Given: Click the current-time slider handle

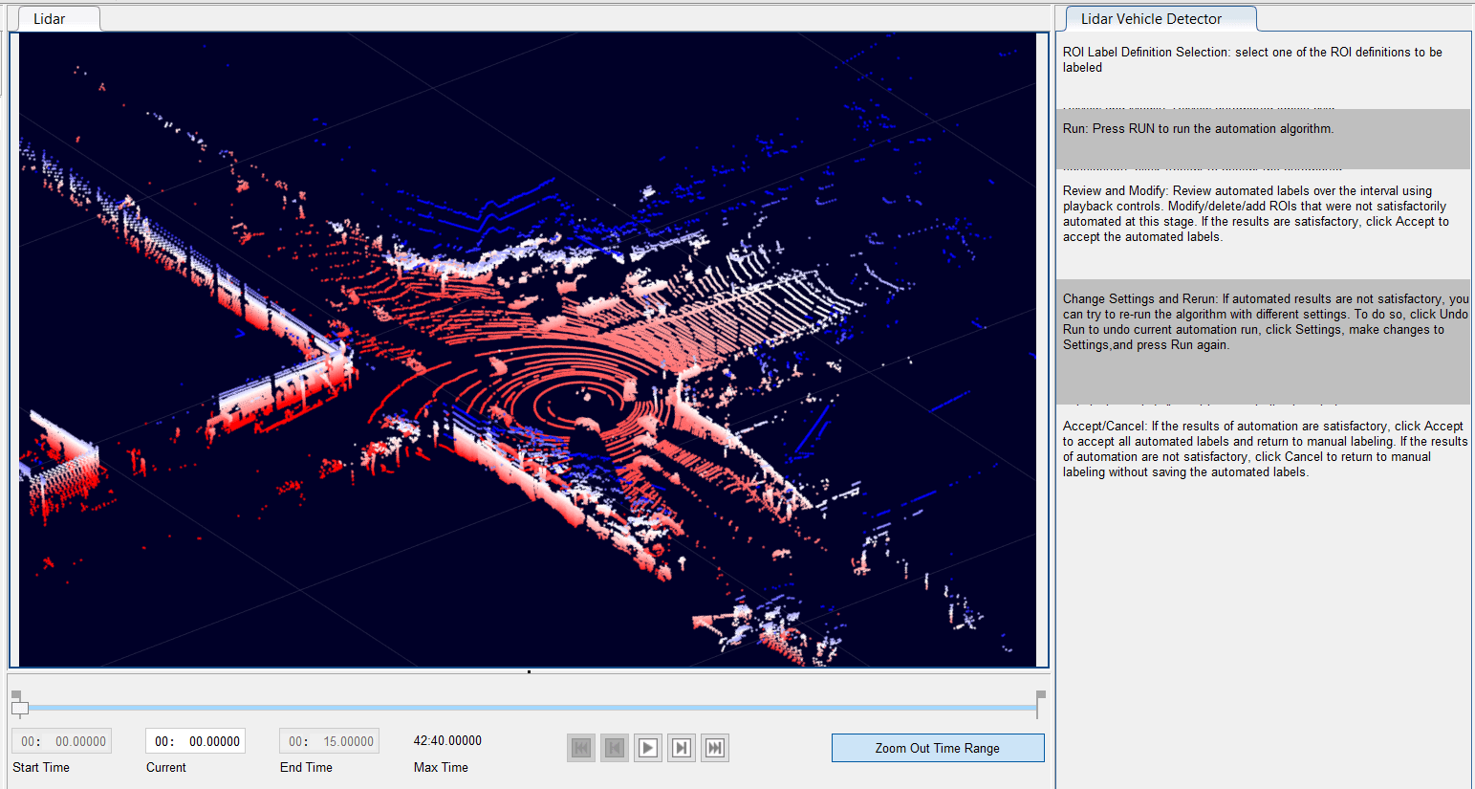Looking at the screenshot, I should coord(20,709).
